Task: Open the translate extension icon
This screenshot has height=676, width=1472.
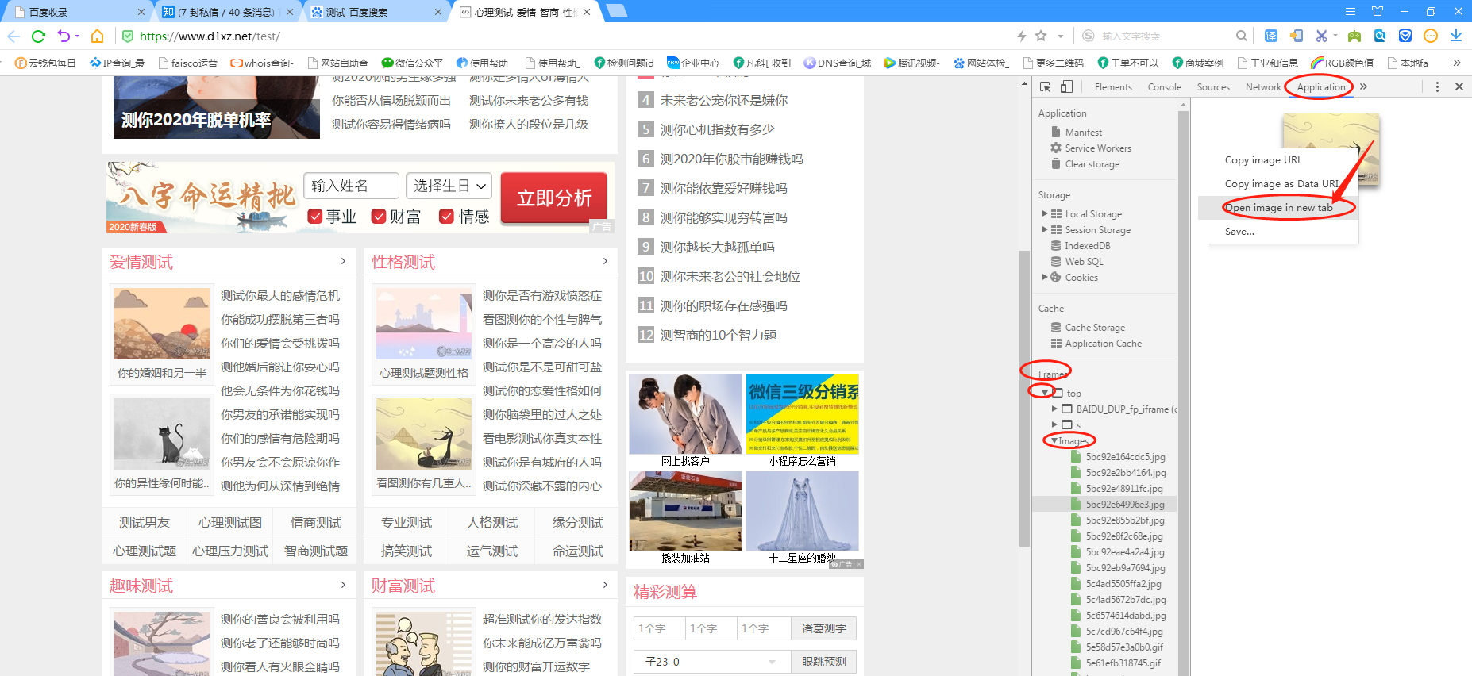Action: (x=1271, y=36)
